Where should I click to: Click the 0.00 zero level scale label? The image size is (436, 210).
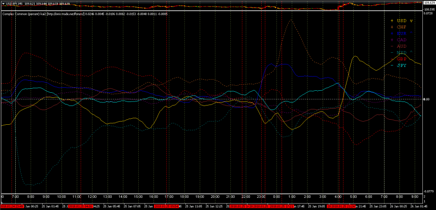tap(426, 99)
